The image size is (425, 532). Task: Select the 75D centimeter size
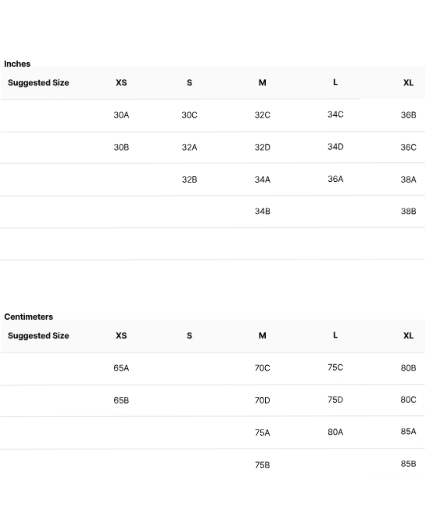click(x=335, y=400)
